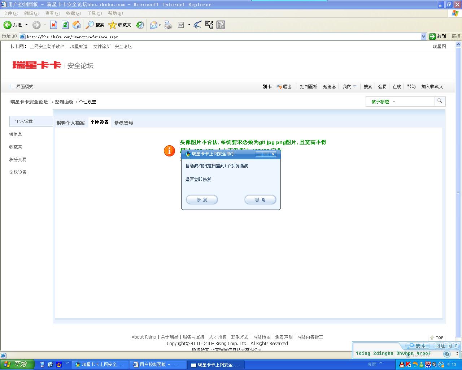The width and height of the screenshot is (462, 370).
Task: Click the About Rising footer link
Action: point(144,337)
